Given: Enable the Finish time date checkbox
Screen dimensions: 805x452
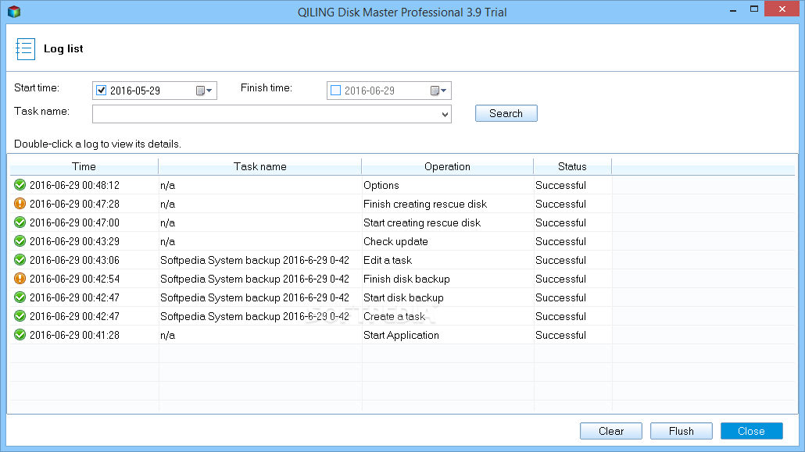Looking at the screenshot, I should coord(336,91).
